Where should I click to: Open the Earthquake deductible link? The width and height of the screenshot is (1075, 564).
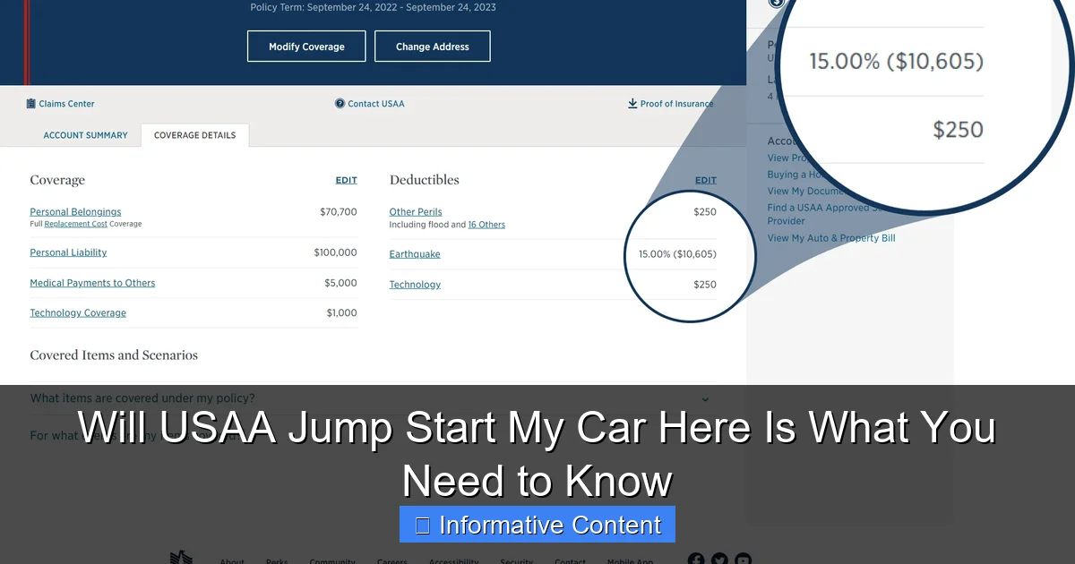(x=414, y=253)
